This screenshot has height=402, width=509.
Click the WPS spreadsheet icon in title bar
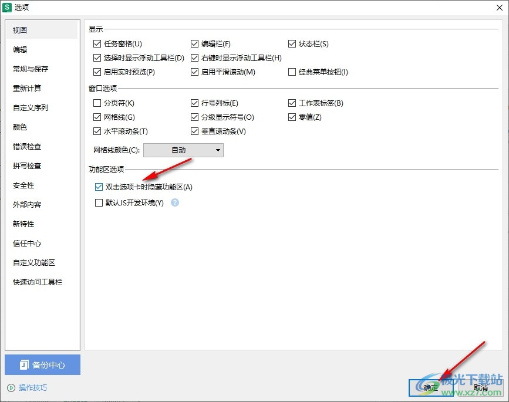coord(6,7)
